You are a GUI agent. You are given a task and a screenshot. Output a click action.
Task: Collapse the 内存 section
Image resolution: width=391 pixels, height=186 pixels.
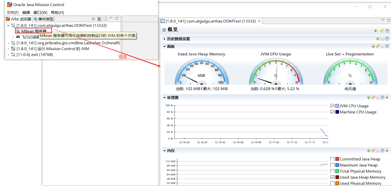coord(165,151)
